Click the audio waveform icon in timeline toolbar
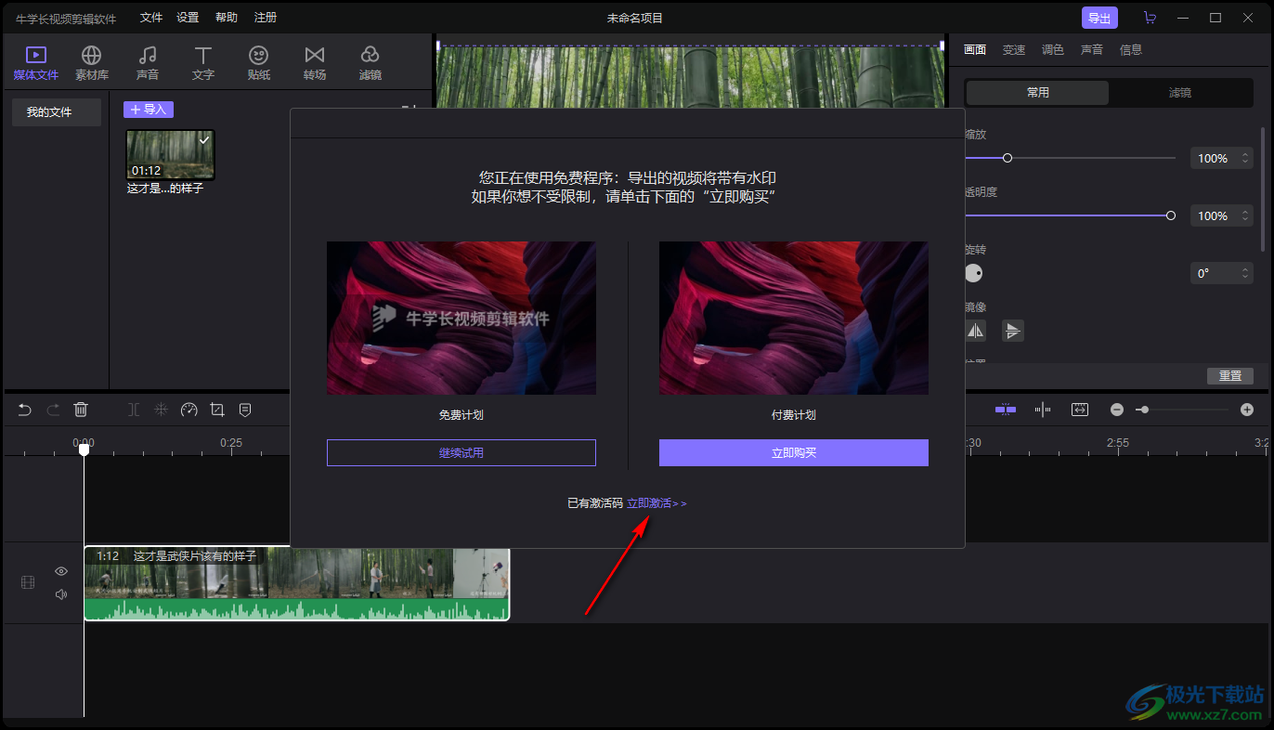1274x730 pixels. pyautogui.click(x=1043, y=410)
